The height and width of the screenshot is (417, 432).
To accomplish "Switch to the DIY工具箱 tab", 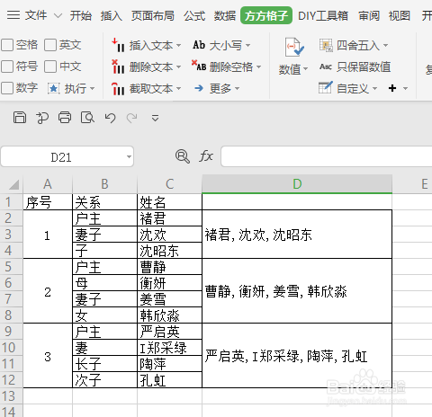I will pyautogui.click(x=323, y=15).
